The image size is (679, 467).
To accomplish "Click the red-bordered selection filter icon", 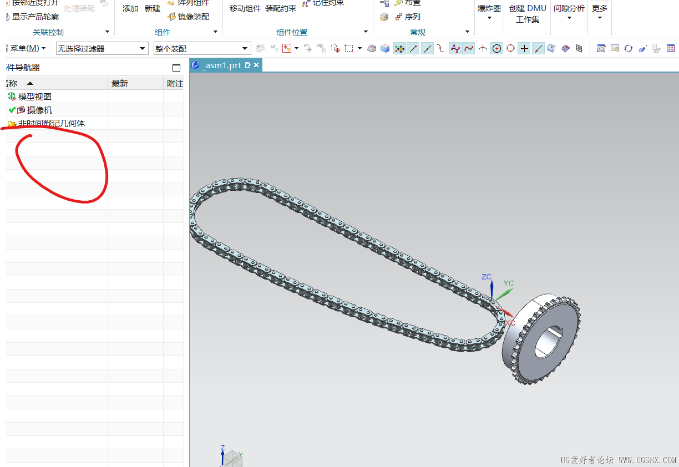I will 287,48.
